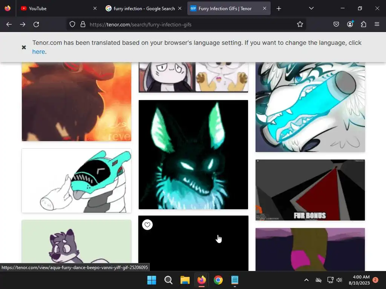This screenshot has width=386, height=289.
Task: Close the Tenor tab
Action: [x=265, y=8]
